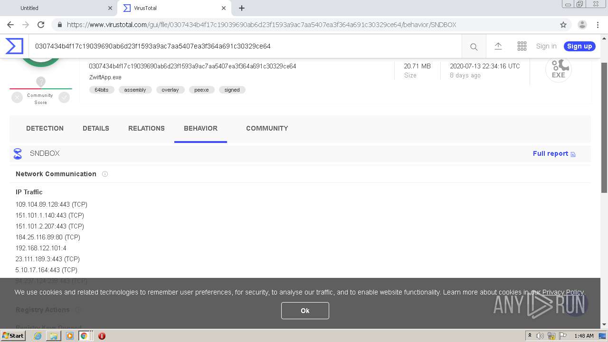Open File Explorer from taskbar
608x342 pixels.
coord(54,336)
